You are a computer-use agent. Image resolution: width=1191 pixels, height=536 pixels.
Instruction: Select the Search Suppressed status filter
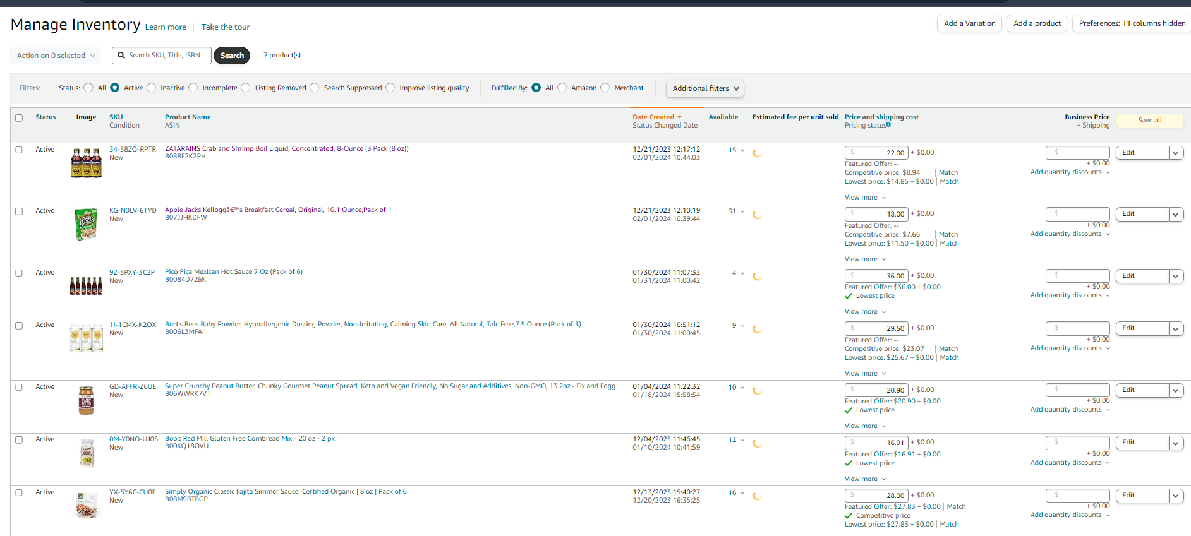click(315, 88)
